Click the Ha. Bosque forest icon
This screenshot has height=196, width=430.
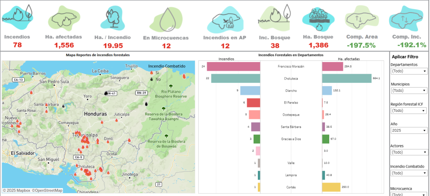pyautogui.click(x=318, y=18)
